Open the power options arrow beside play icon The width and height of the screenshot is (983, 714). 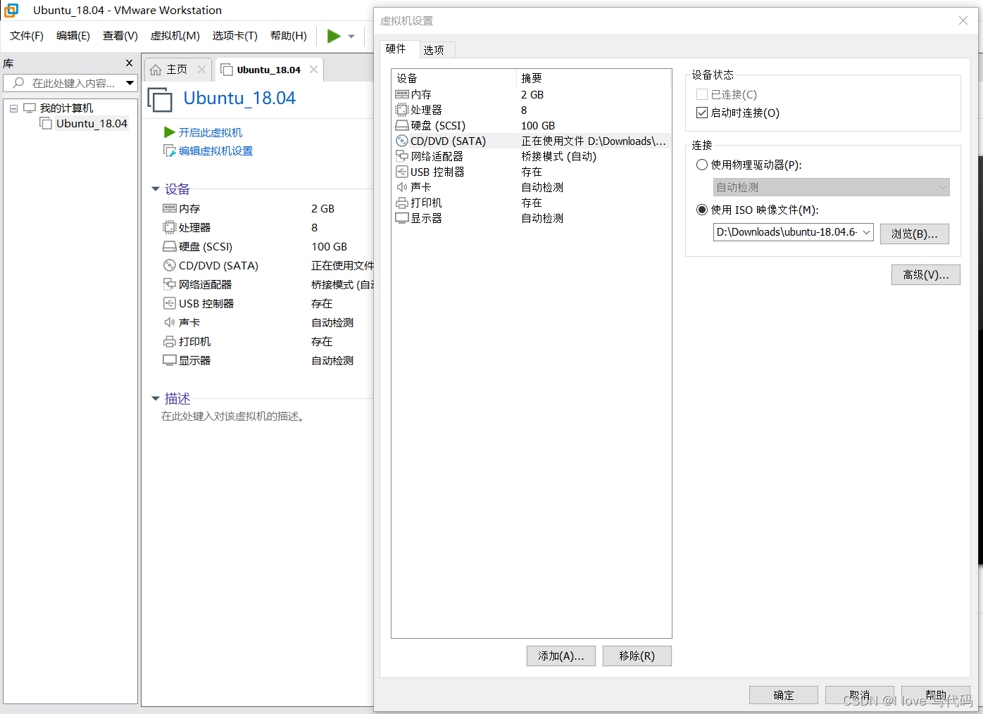pos(351,36)
